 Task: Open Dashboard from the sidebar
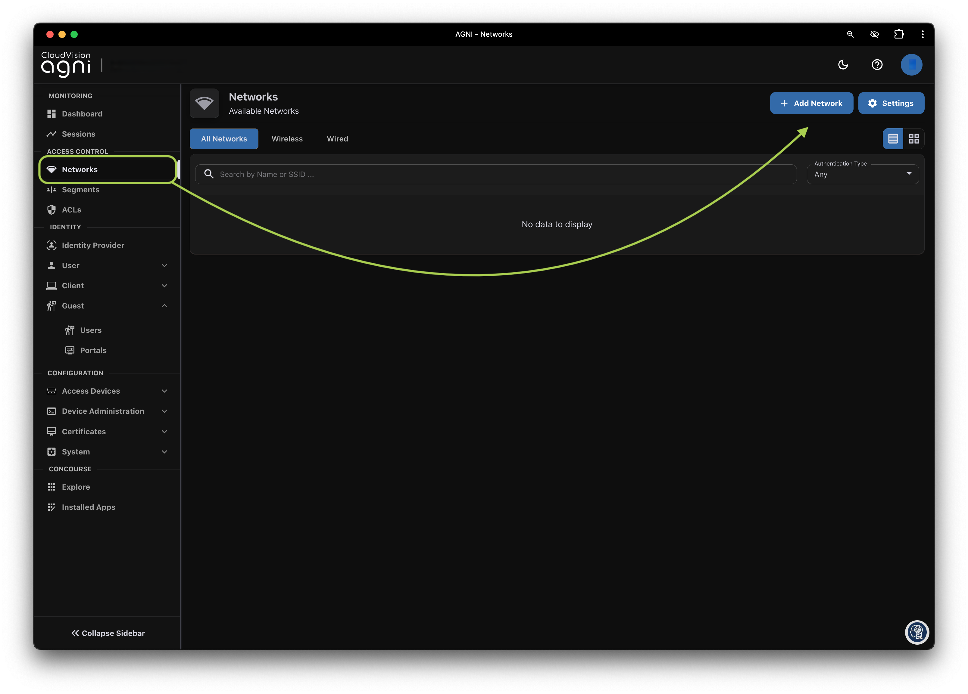click(x=82, y=114)
